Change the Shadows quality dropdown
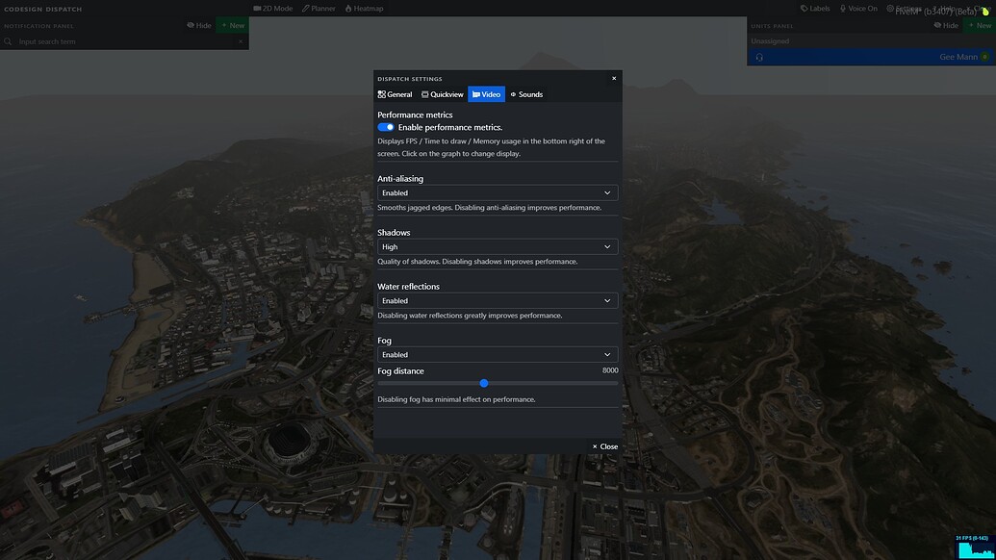996x560 pixels. click(498, 245)
